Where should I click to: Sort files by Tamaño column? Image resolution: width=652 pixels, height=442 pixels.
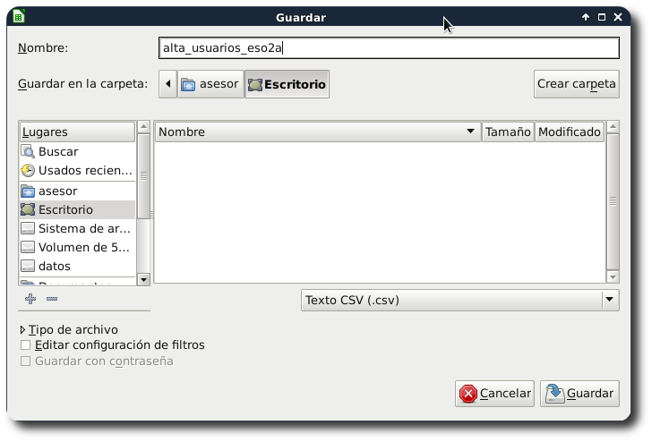(508, 132)
